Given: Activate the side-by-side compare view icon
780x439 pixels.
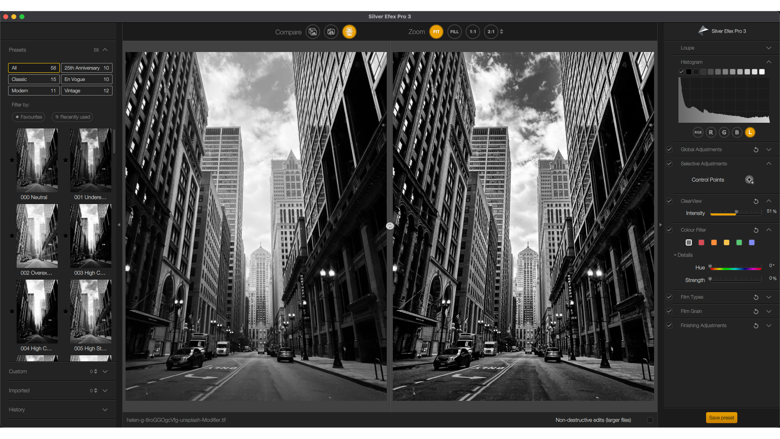Looking at the screenshot, I should click(x=349, y=32).
